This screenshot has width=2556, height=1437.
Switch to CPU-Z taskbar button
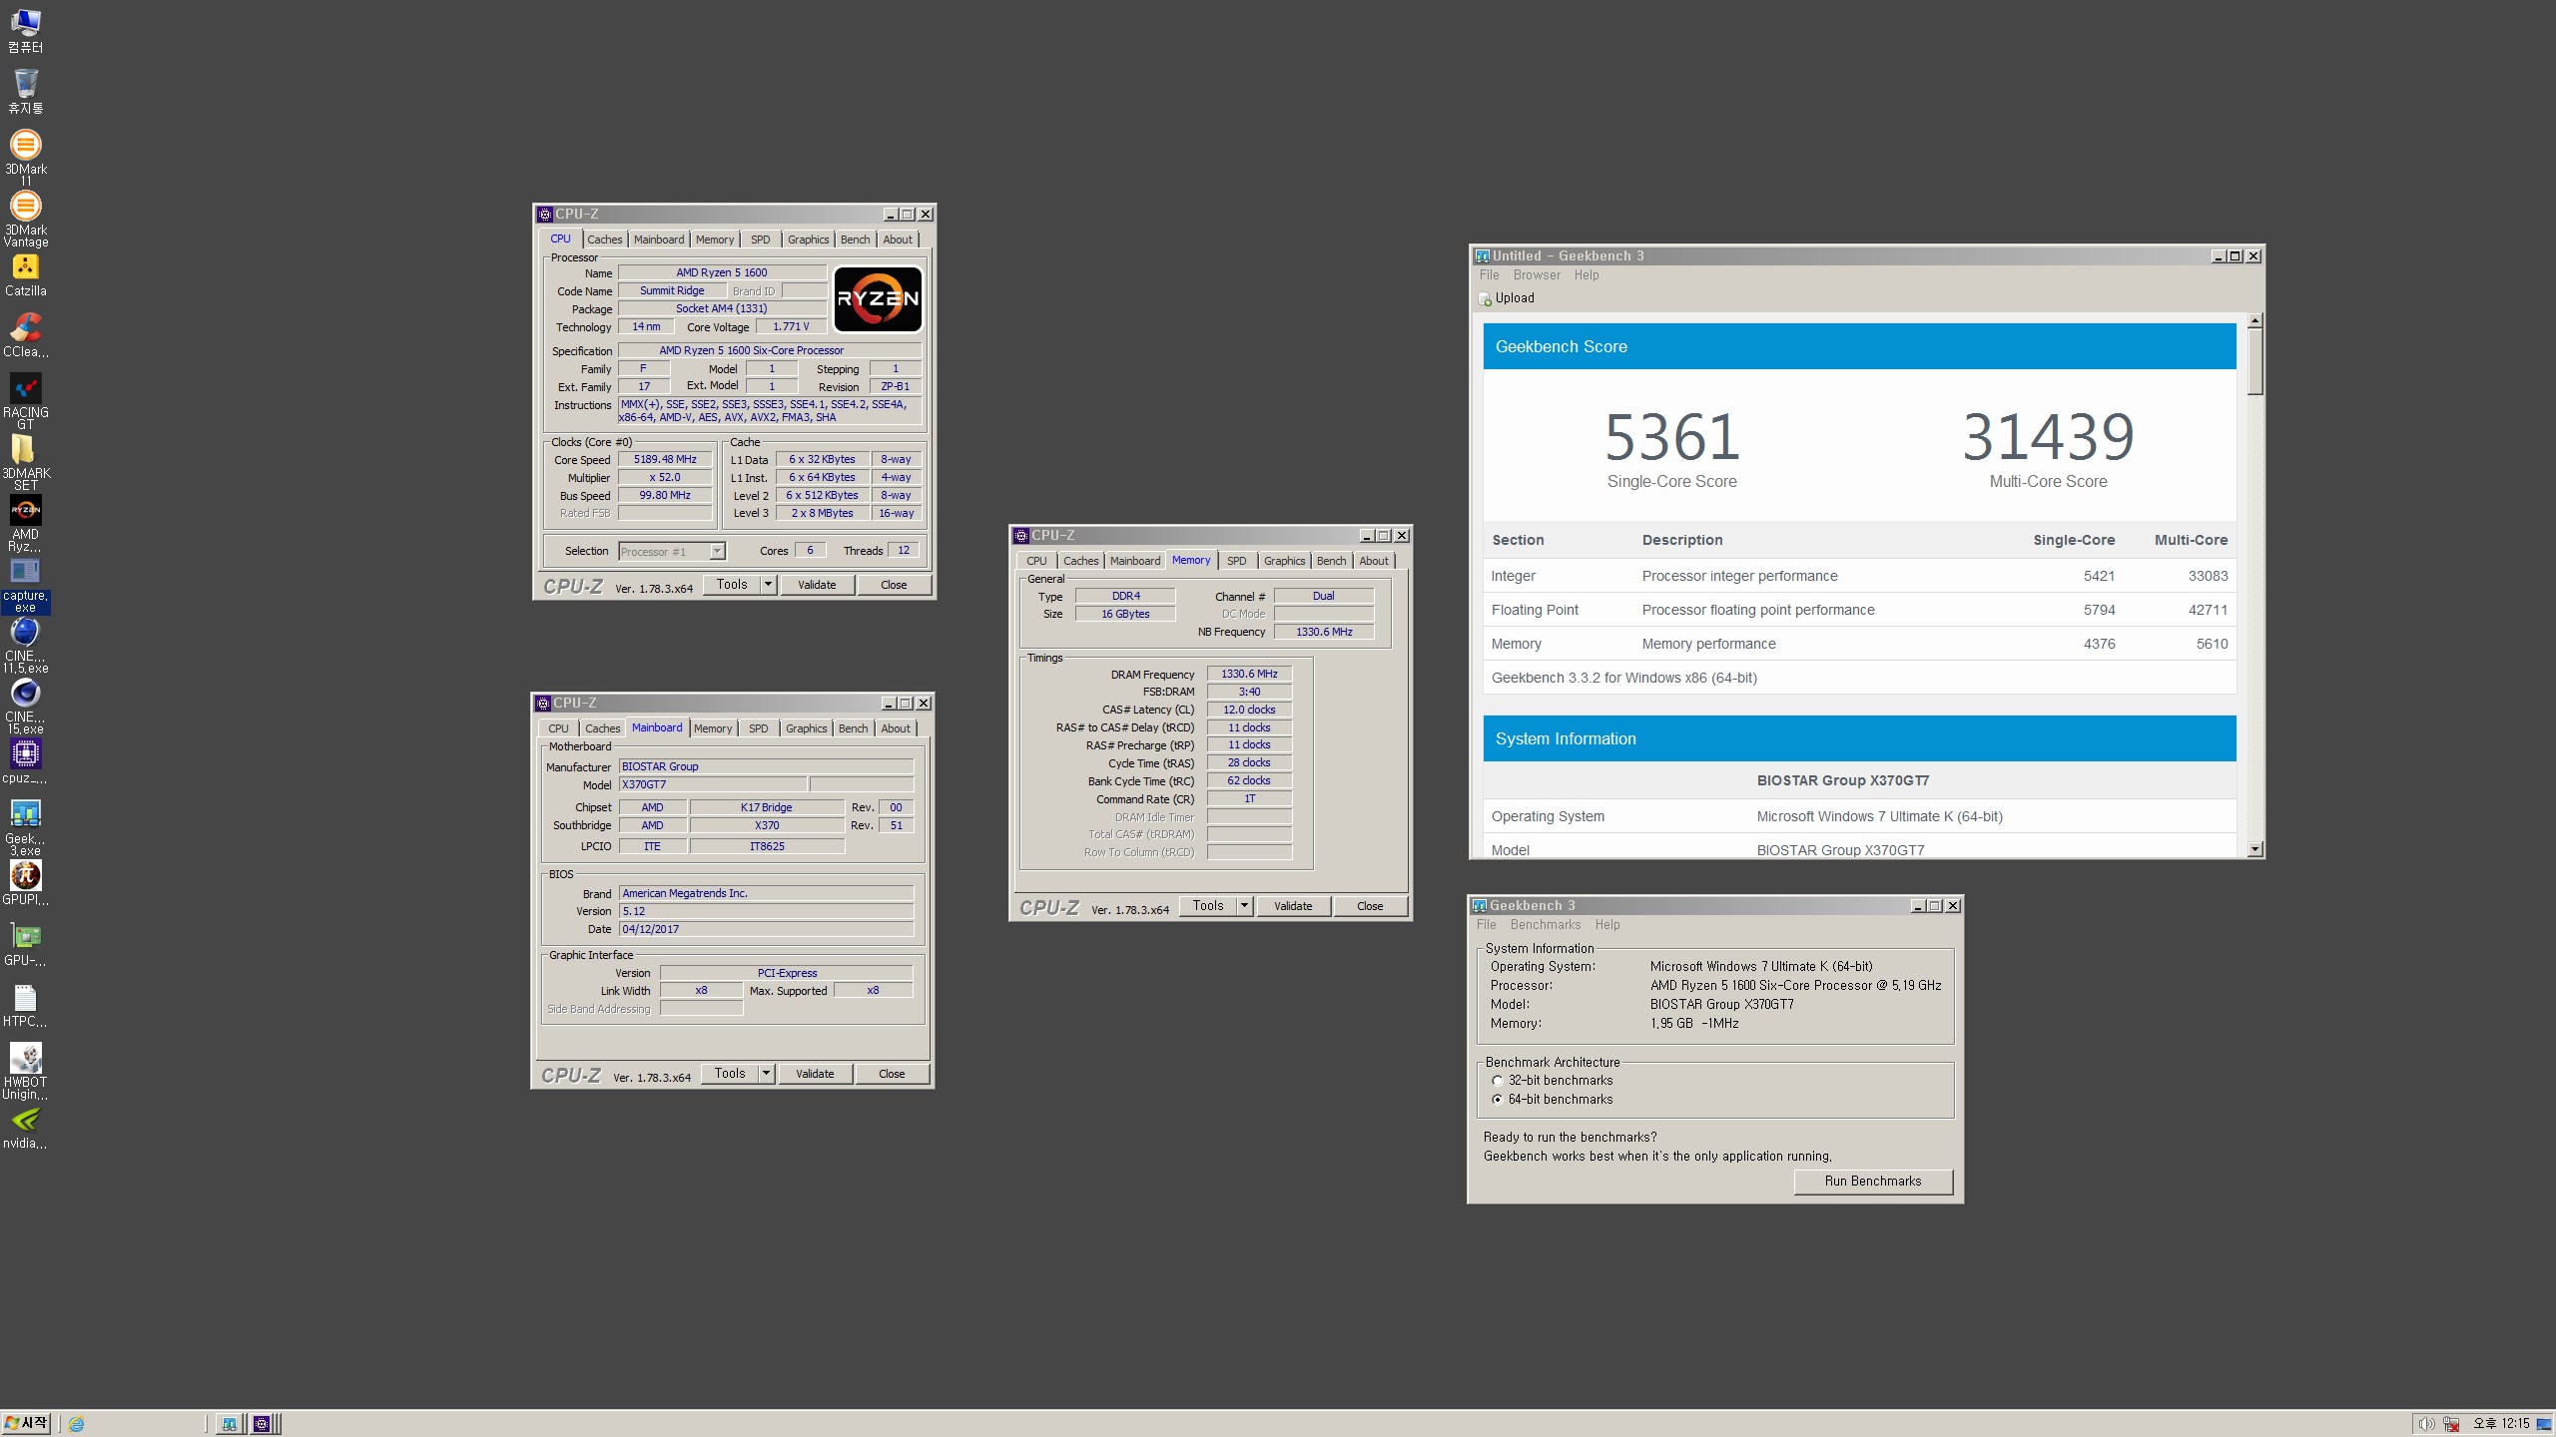pos(262,1424)
